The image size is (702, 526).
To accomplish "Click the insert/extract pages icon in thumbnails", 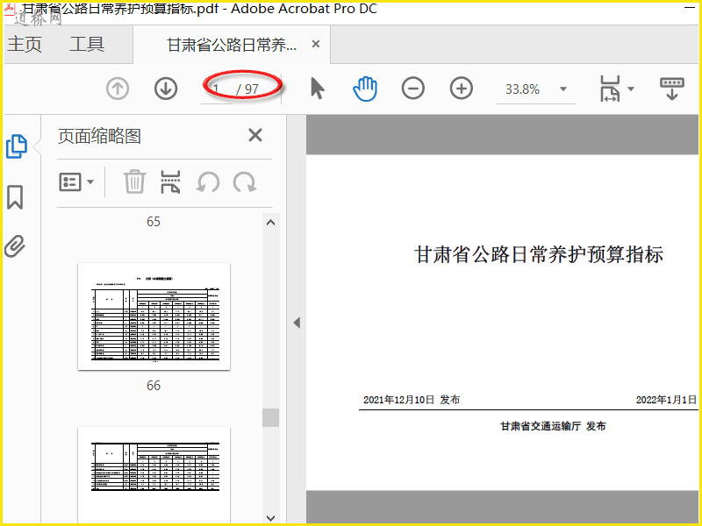I will [x=170, y=181].
